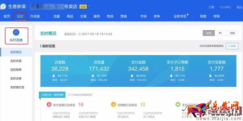The width and height of the screenshot is (243, 121).
Task: Click 支付金额行业排名 value 16
Action: point(81,104)
